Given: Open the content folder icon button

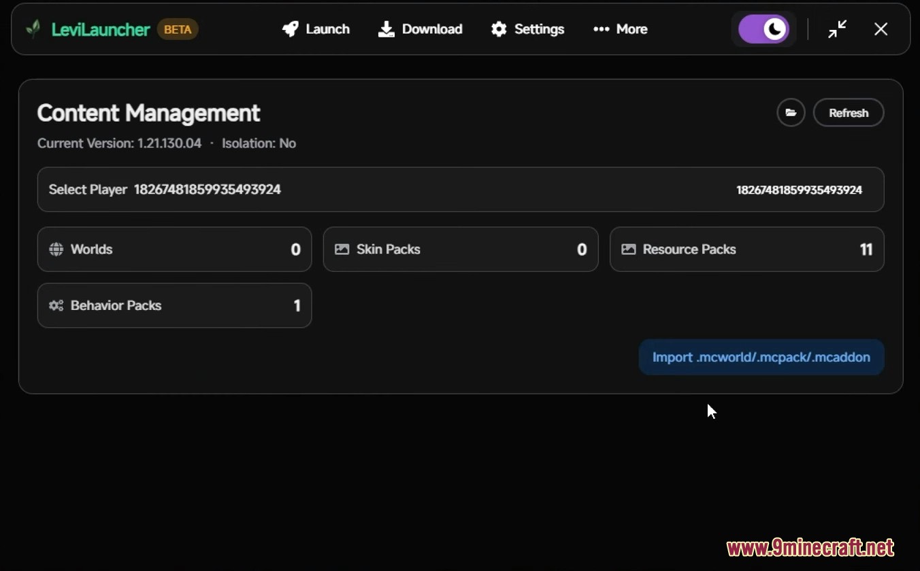Looking at the screenshot, I should [791, 113].
